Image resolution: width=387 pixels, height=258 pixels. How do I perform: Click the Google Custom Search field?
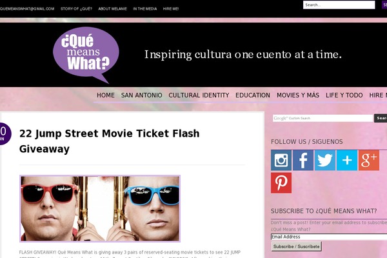tap(323, 118)
